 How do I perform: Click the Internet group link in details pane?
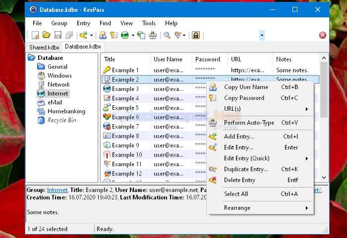tap(58, 190)
